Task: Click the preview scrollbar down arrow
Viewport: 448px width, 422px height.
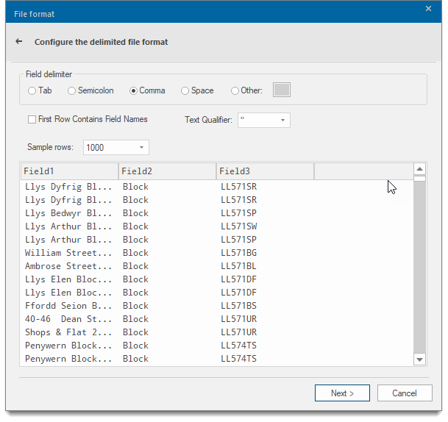Action: coord(419,360)
